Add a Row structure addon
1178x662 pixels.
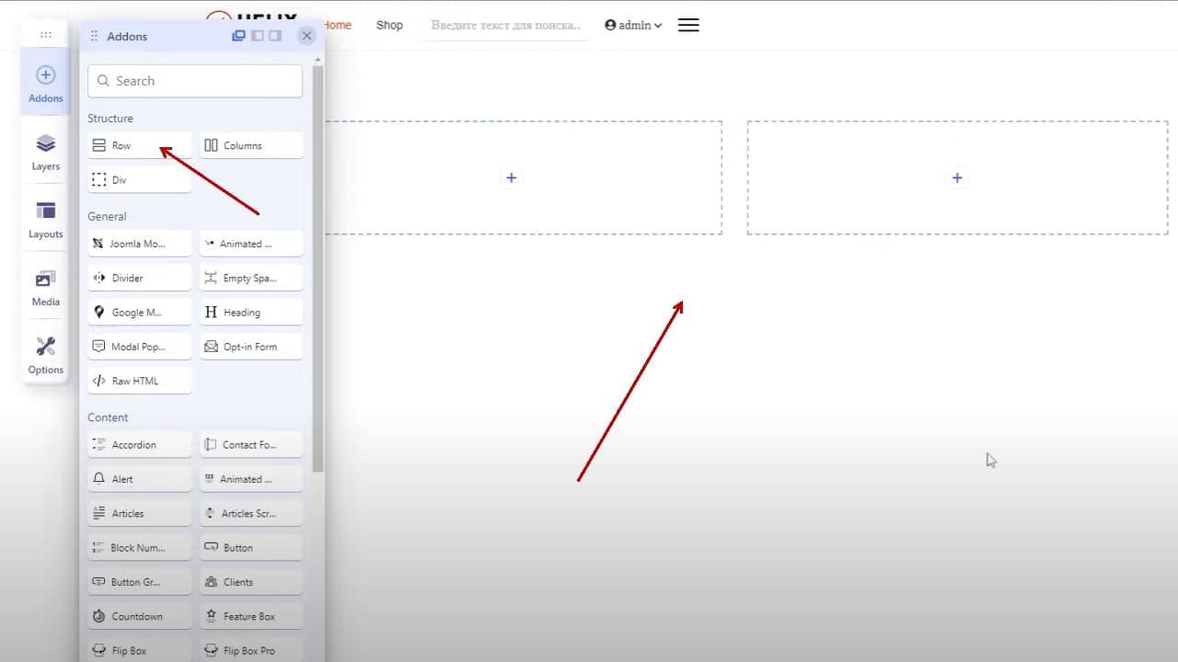[x=139, y=145]
